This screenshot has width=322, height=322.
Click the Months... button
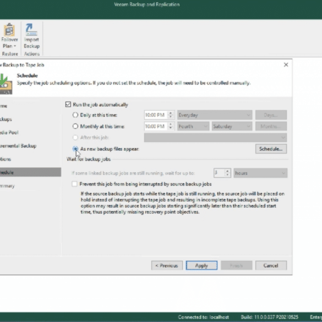[x=271, y=126]
